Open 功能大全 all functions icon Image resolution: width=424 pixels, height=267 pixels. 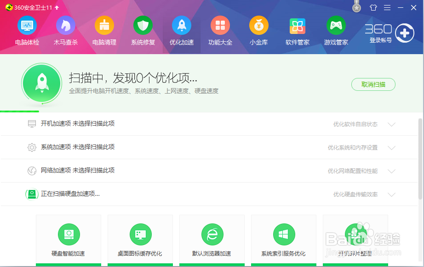coord(220,25)
